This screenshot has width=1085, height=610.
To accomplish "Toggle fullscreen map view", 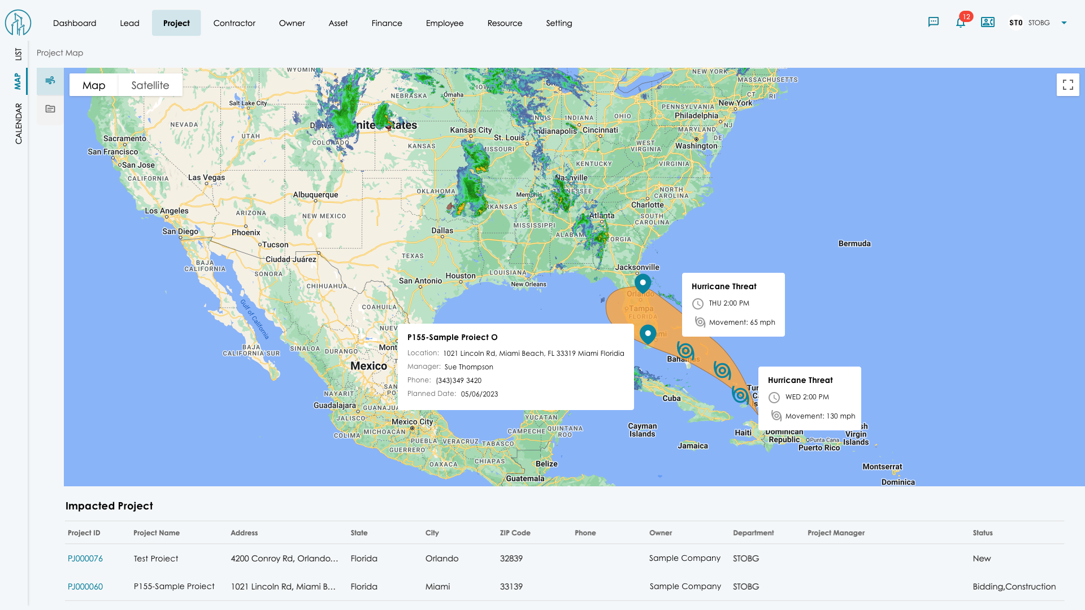I will tap(1067, 85).
